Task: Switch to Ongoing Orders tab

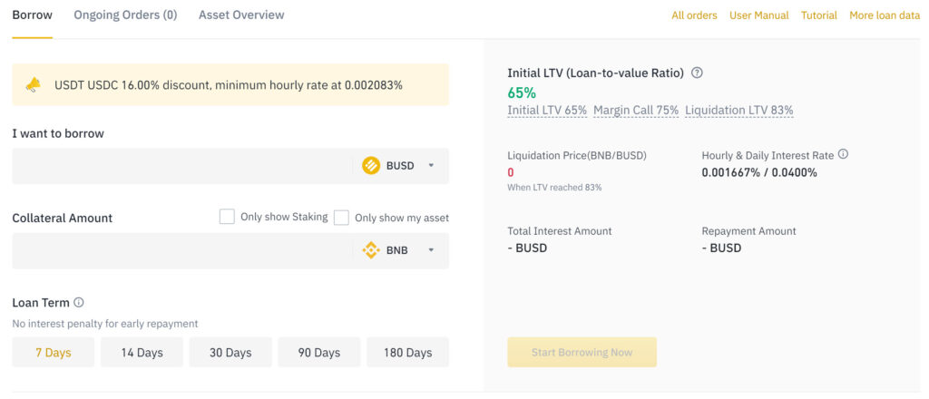Action: [125, 15]
